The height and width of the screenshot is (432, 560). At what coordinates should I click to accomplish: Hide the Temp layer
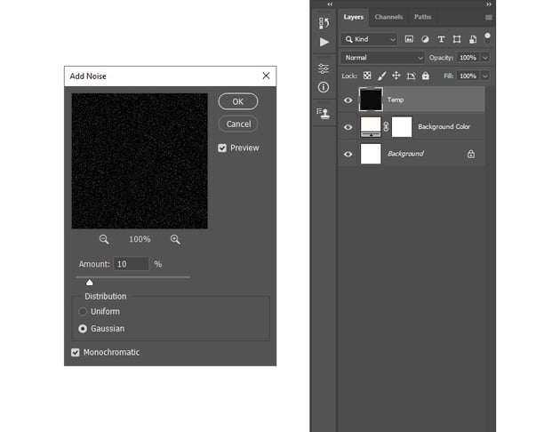point(348,100)
